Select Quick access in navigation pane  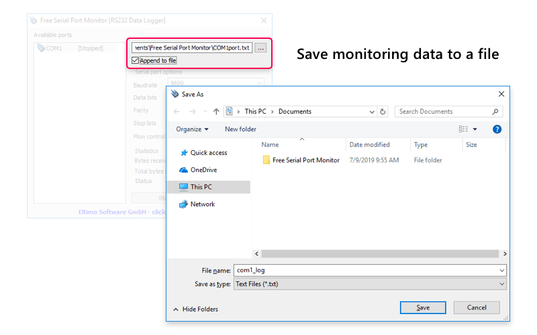click(x=209, y=153)
